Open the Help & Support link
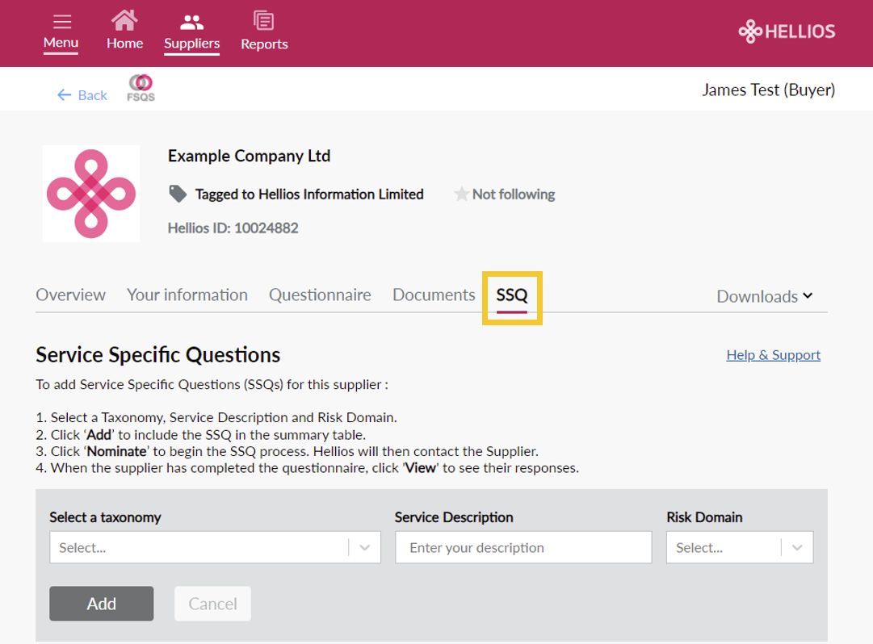 point(774,355)
